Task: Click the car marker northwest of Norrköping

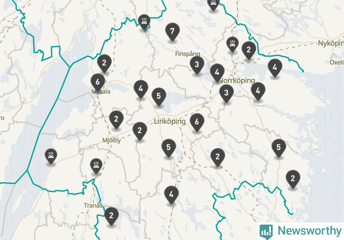Action: 233,45
